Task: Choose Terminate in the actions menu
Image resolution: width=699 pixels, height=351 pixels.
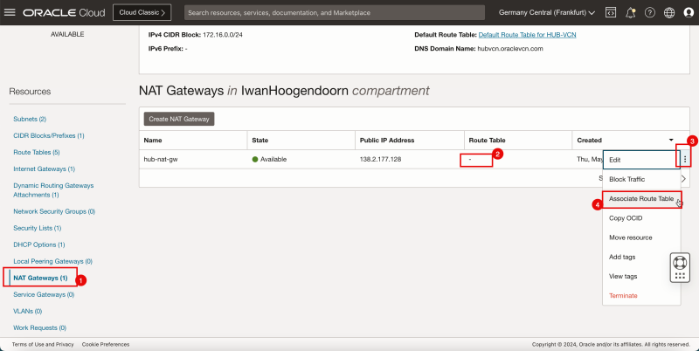Action: tap(623, 295)
